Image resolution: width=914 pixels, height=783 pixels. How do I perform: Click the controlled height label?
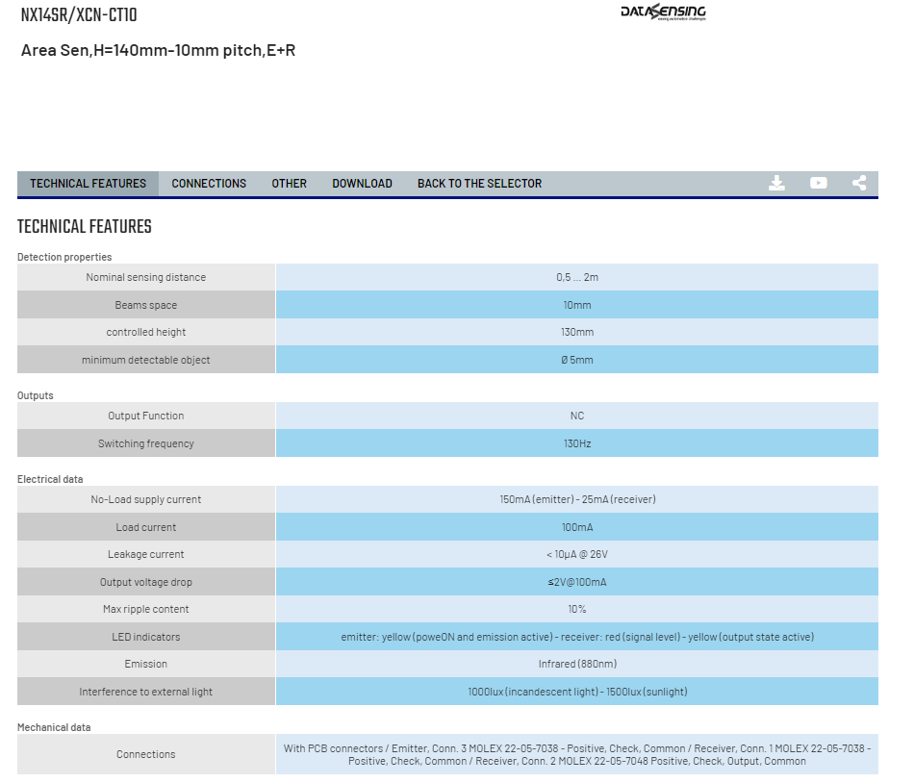(145, 332)
